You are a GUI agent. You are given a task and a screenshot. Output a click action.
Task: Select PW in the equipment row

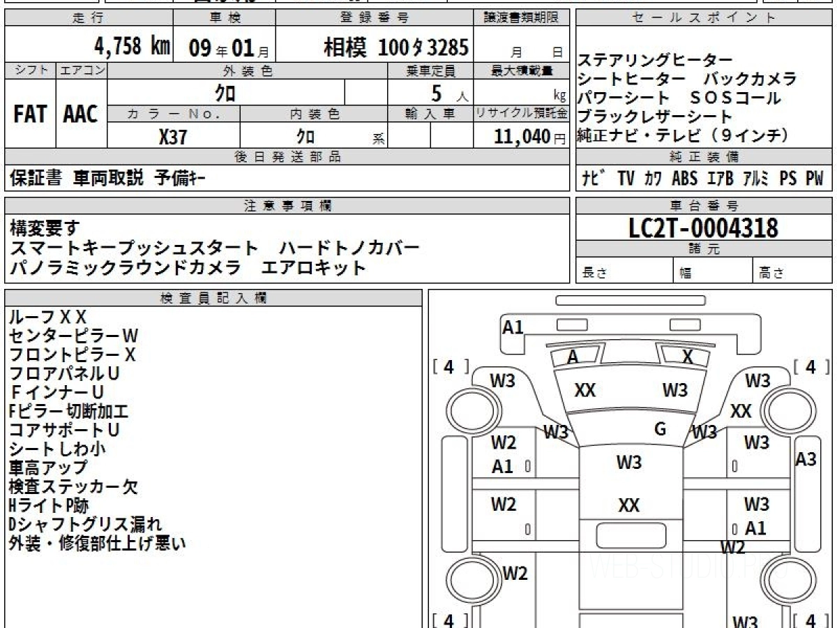[x=814, y=179]
